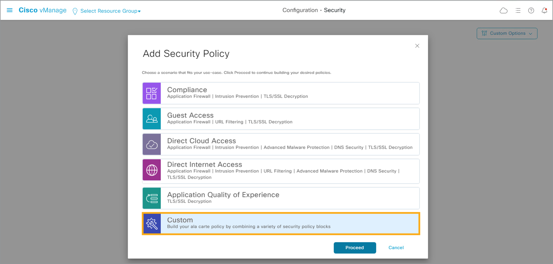Screen dimensions: 553x264
Task: Click the Direct Cloud Access cloud icon
Action: point(152,144)
